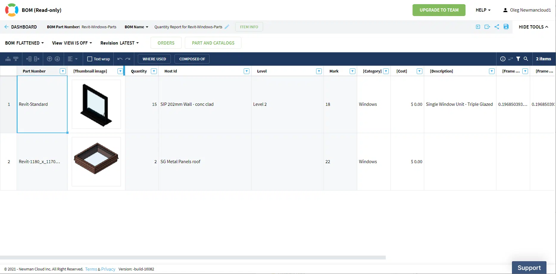Open PART AND CATALOGS
Image resolution: width=556 pixels, height=274 pixels.
click(213, 43)
